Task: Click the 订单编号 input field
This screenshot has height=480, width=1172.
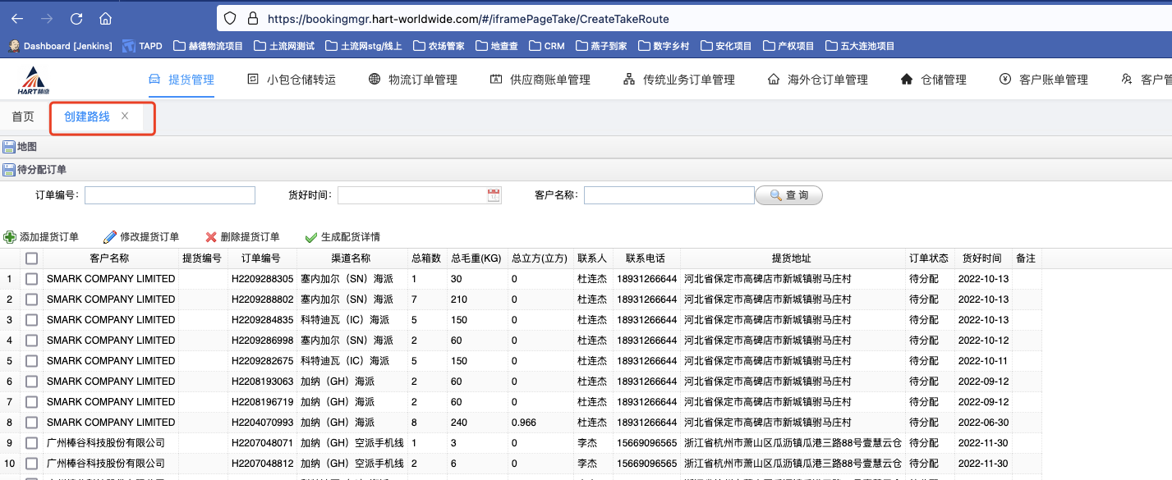Action: 170,195
